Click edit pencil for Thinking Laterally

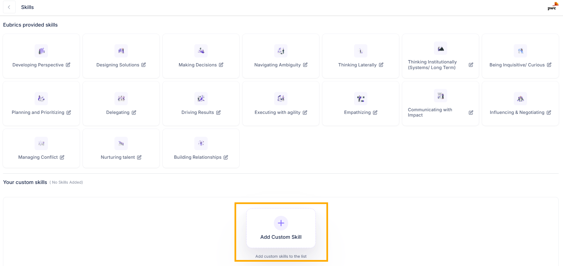[x=381, y=65]
